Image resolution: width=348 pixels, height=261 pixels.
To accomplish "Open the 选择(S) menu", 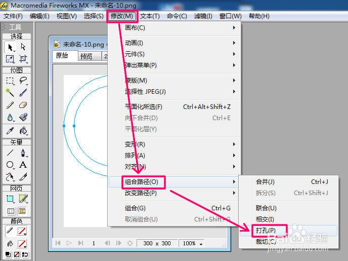I will 94,16.
